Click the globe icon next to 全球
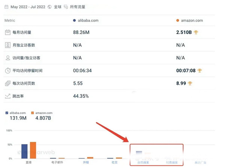The width and height of the screenshot is (225, 168). [49, 7]
